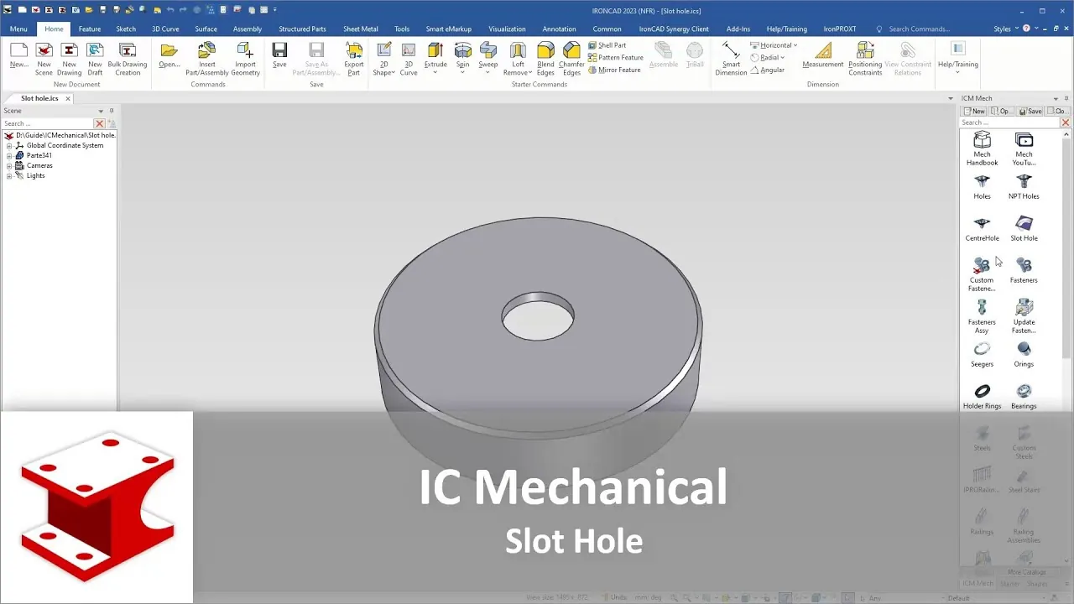Select the Holder Rings catalog item
1074x604 pixels.
(x=982, y=397)
